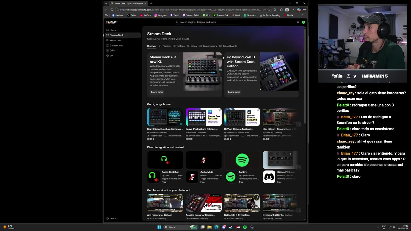Click the Learn link in sidebar bottom

[111, 218]
